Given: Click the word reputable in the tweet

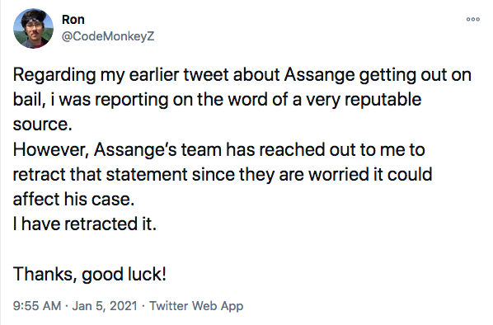Looking at the screenshot, I should click(x=383, y=100).
